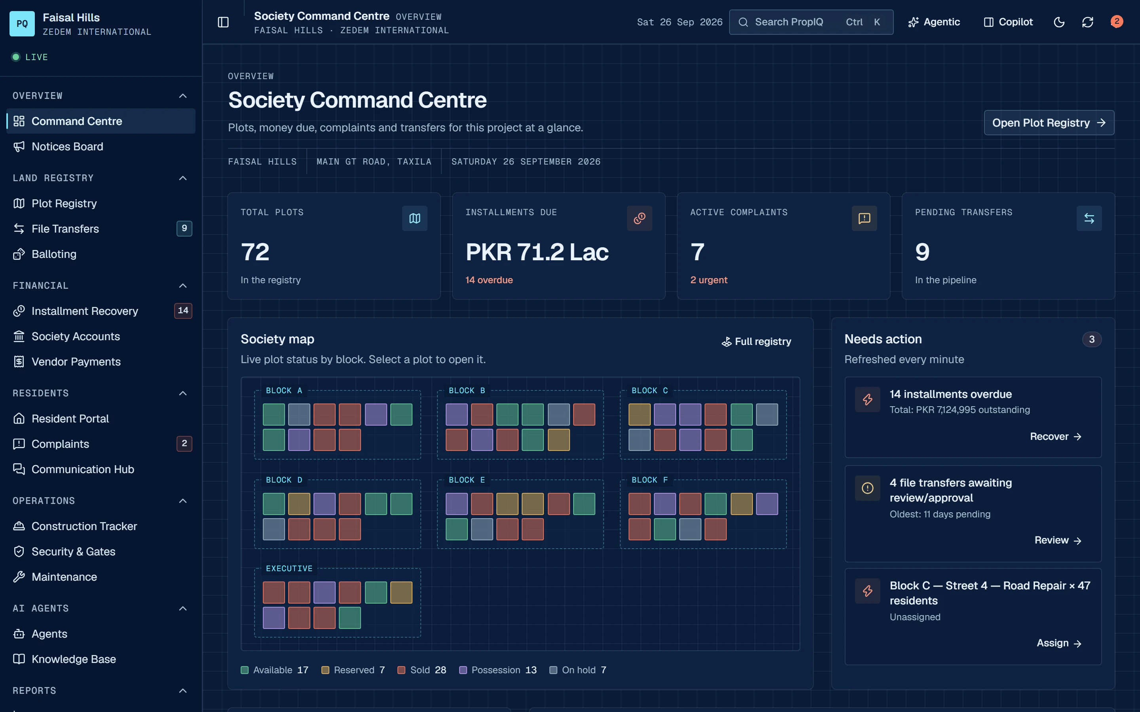Click Total Plots map icon

414,218
